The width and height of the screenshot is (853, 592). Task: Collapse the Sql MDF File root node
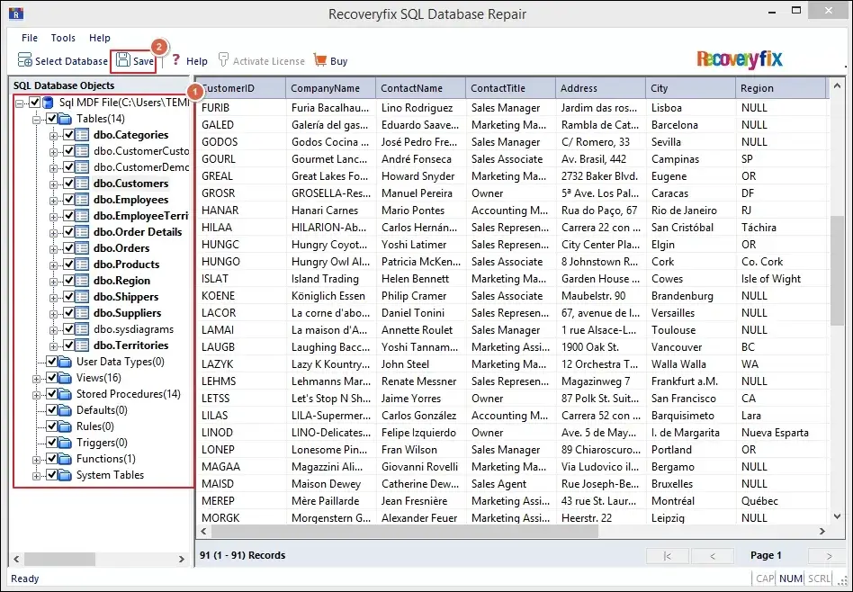click(x=20, y=103)
